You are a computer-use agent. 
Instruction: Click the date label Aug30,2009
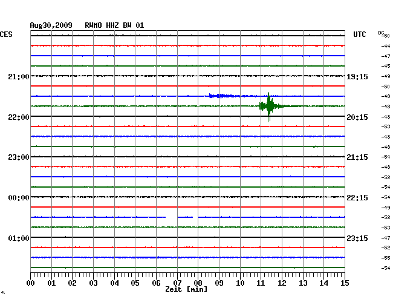pos(51,25)
